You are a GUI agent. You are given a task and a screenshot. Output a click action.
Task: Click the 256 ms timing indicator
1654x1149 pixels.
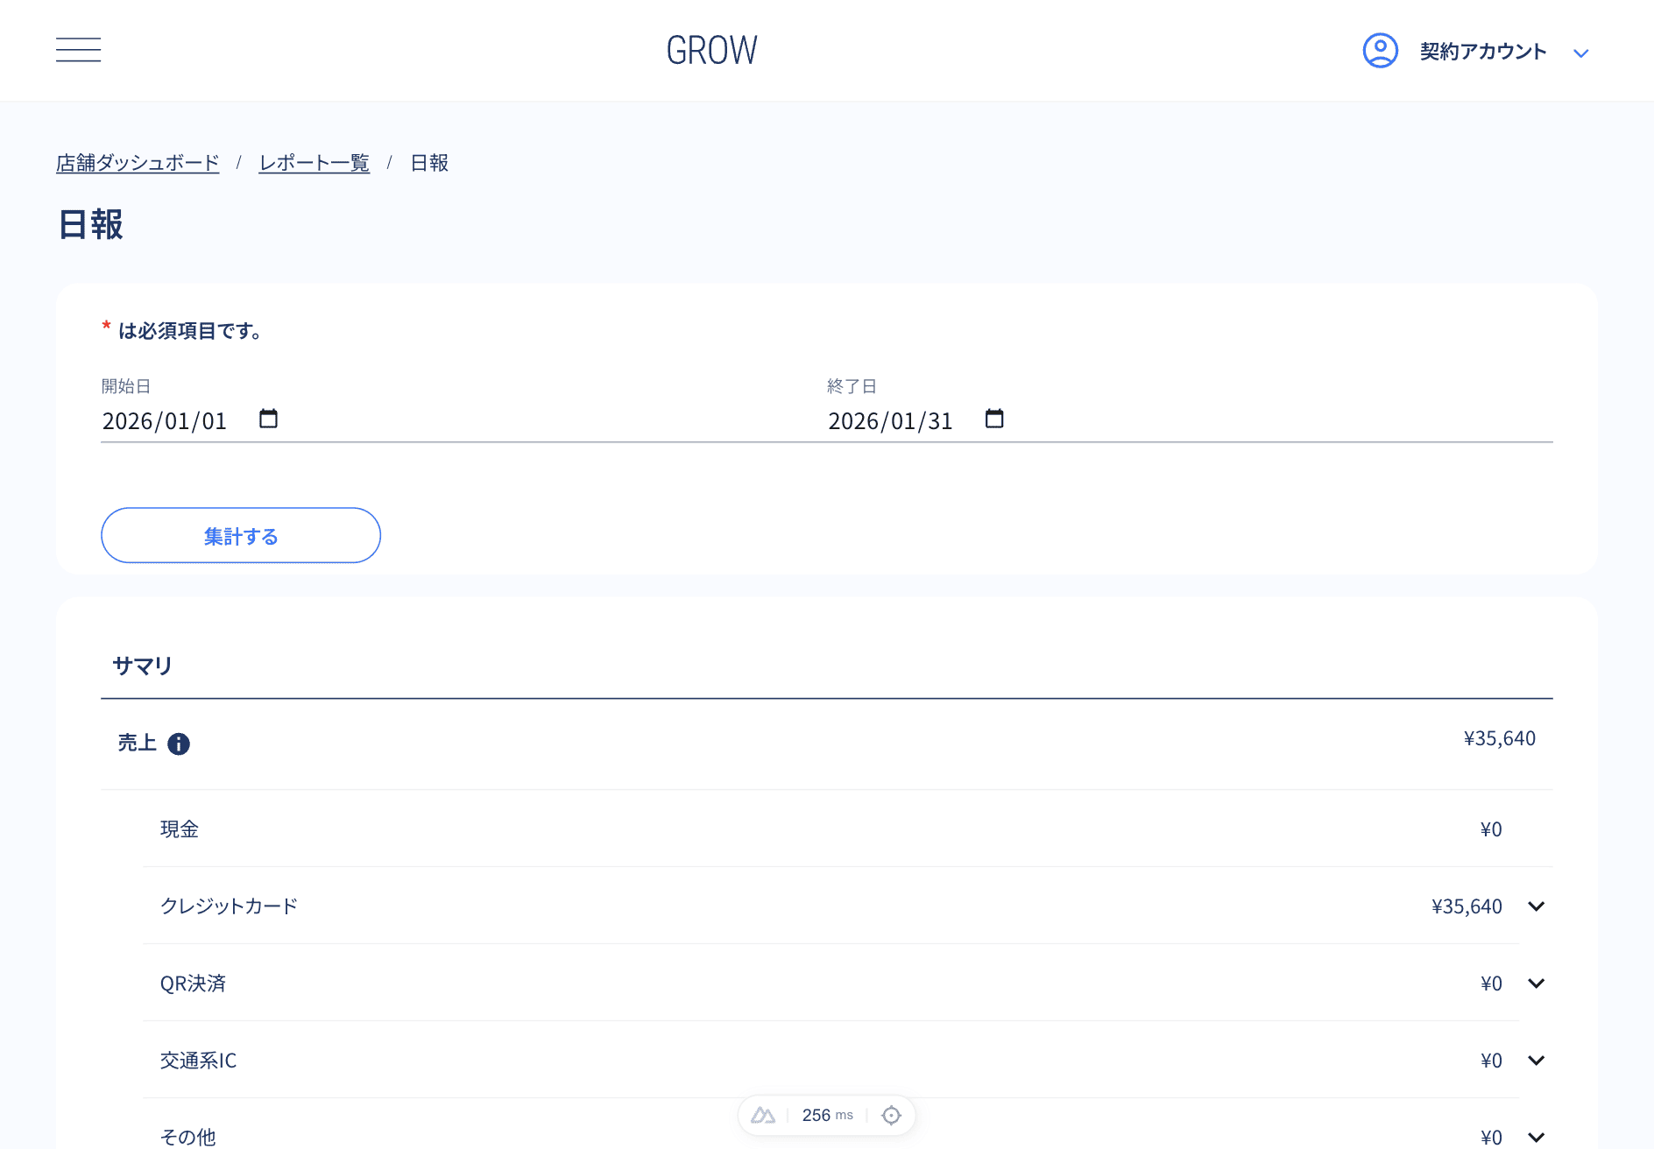click(827, 1115)
